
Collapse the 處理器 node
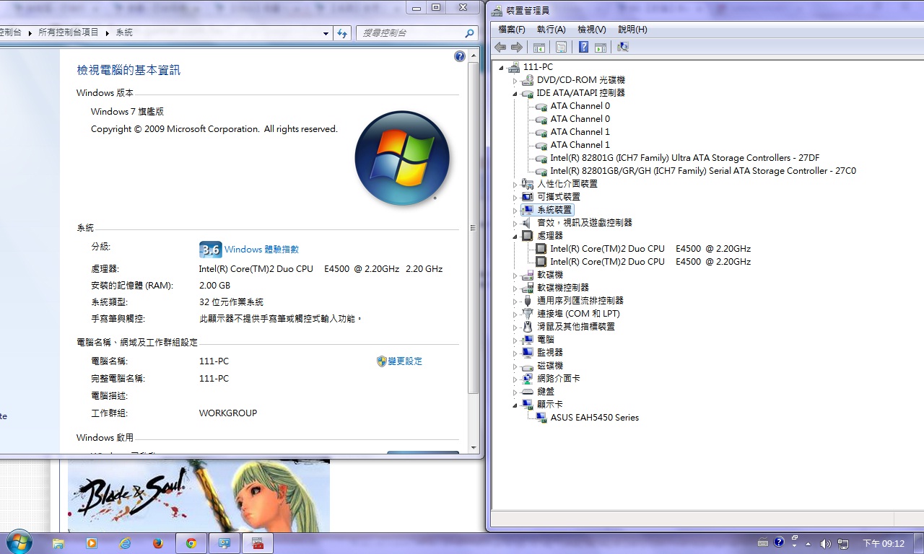(x=515, y=237)
